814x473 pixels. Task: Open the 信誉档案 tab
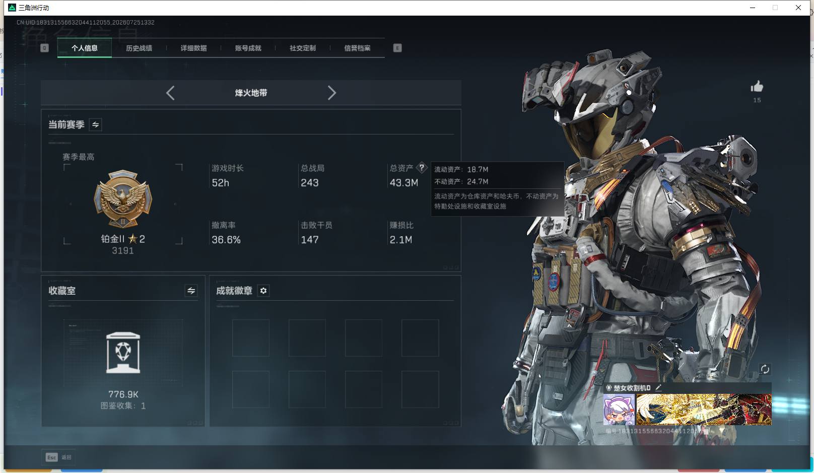coord(357,48)
